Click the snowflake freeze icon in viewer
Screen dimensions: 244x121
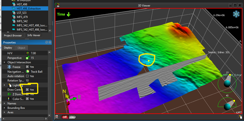[236, 14]
